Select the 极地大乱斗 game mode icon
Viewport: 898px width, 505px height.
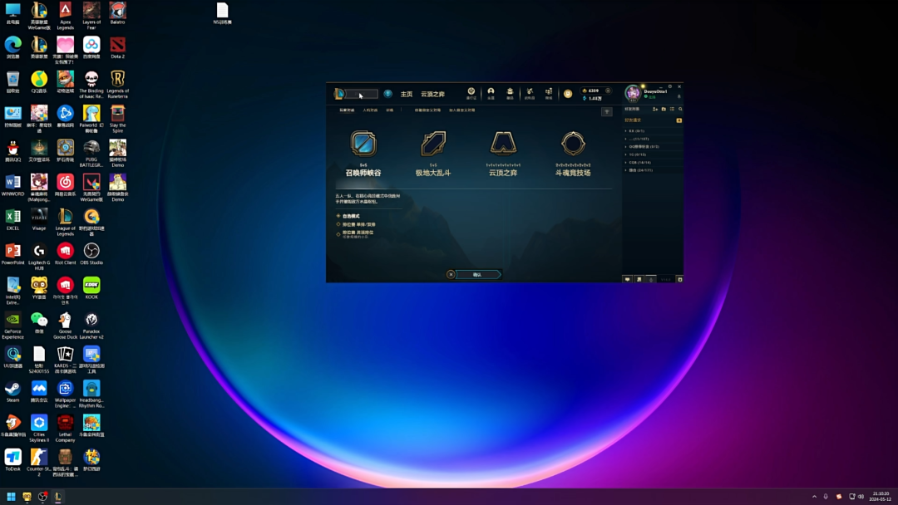pyautogui.click(x=433, y=144)
